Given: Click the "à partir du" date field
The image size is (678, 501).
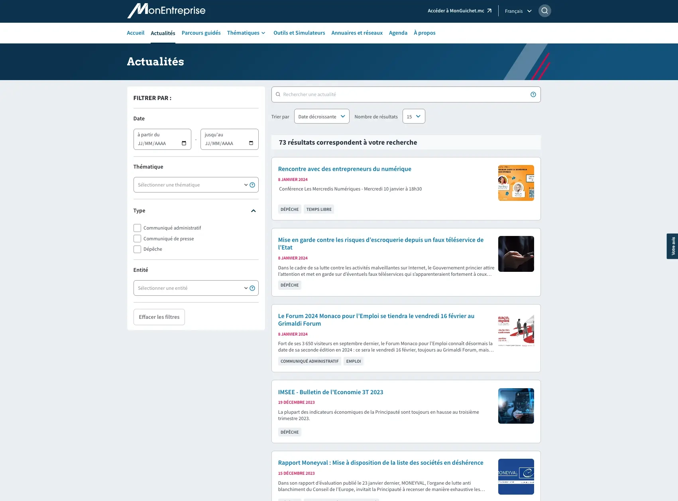Looking at the screenshot, I should pyautogui.click(x=162, y=139).
